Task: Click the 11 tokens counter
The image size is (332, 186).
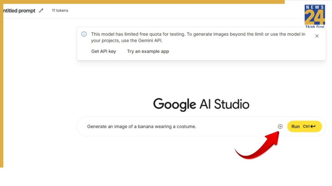Action: (x=60, y=11)
